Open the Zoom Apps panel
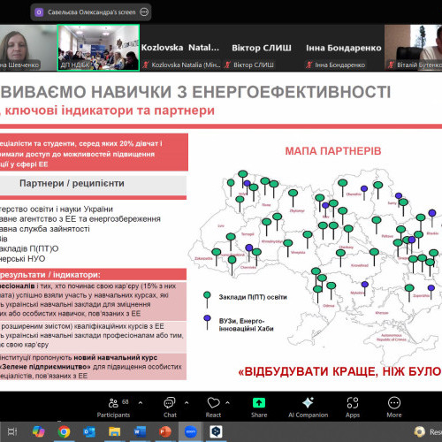Image resolution: width=442 pixels, height=442 pixels. coord(353,408)
